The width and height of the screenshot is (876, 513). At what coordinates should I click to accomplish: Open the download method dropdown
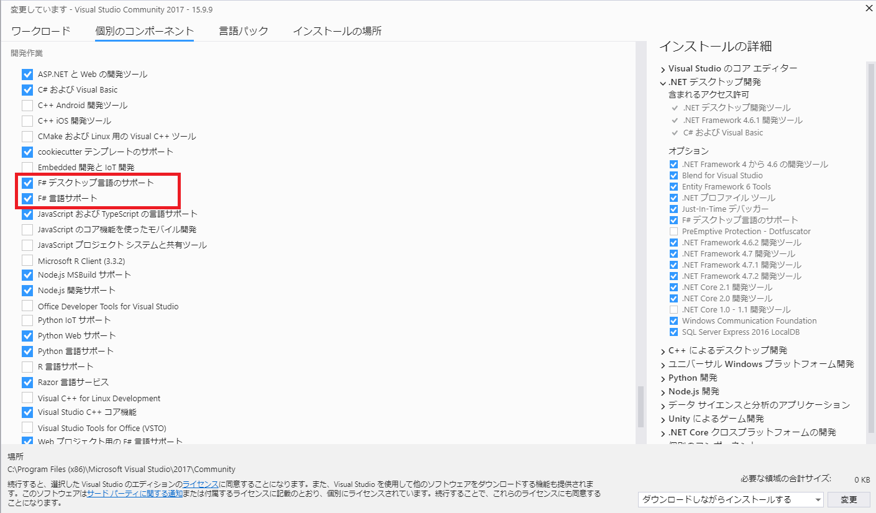pos(730,499)
